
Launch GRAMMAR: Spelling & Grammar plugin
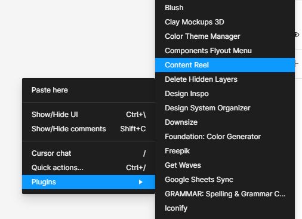point(225,194)
